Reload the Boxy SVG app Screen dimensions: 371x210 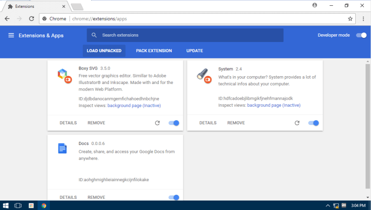click(x=157, y=123)
